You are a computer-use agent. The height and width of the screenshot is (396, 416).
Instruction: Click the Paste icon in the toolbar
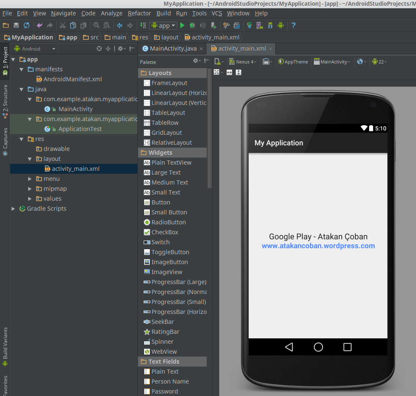(x=83, y=25)
